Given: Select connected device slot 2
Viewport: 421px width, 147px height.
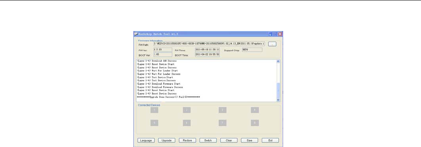Looking at the screenshot, I should pyautogui.click(x=187, y=110).
